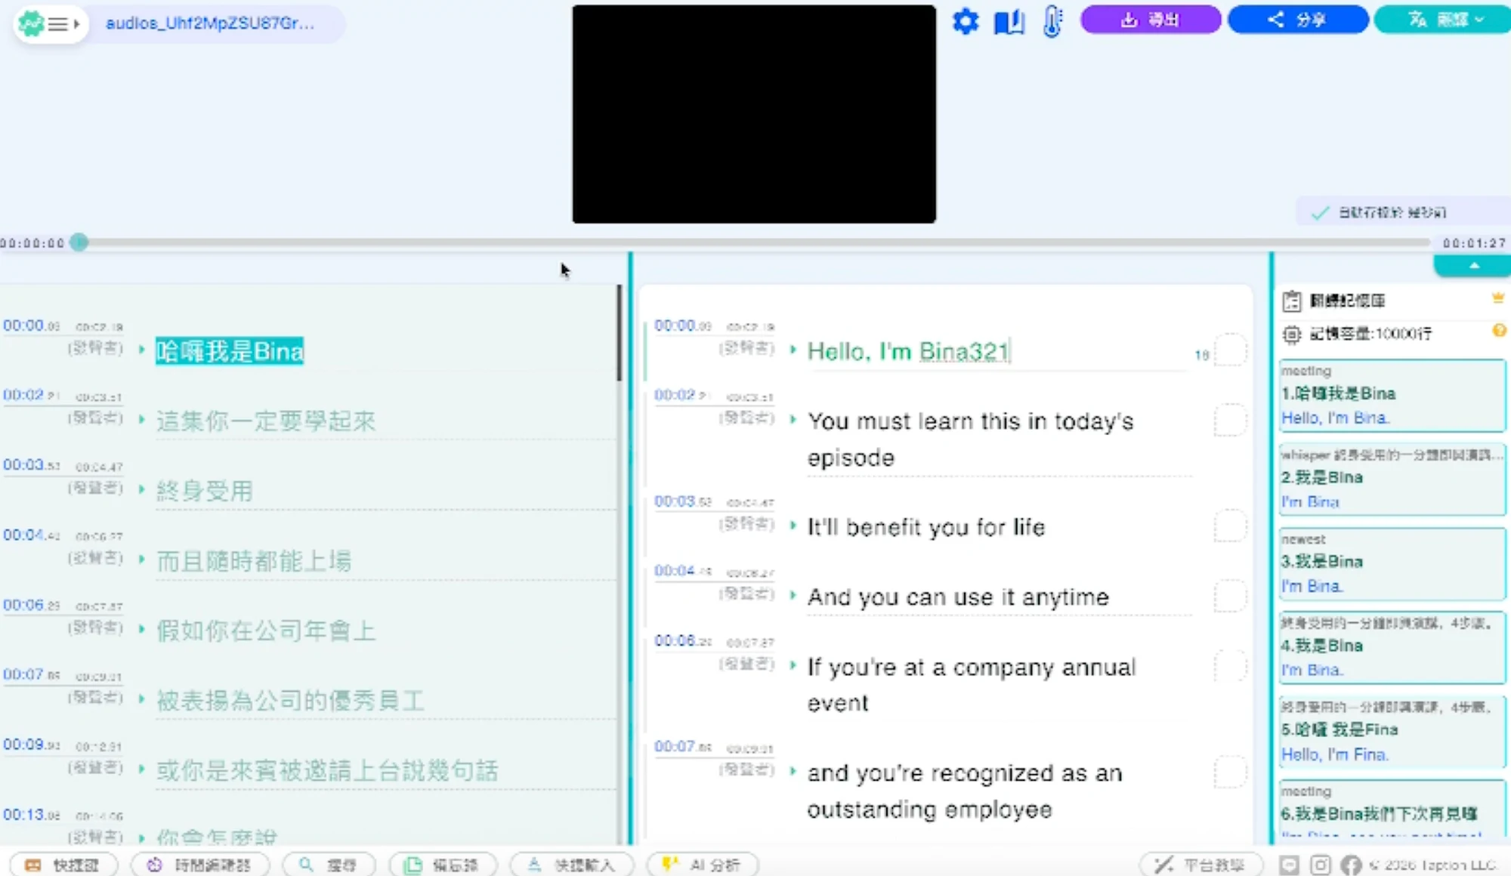Select memory entry '5.哈囉 我是Fina'

tap(1392, 731)
